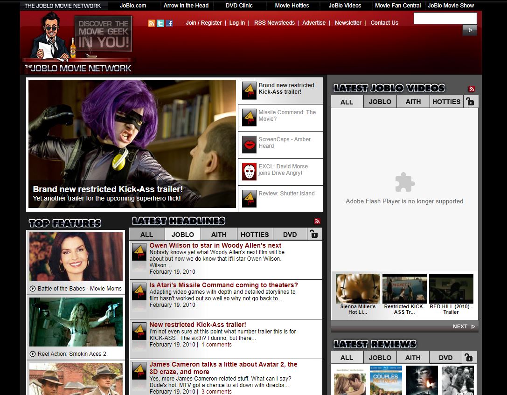This screenshot has width=507, height=395.
Task: Click icon beside 'Brand new restricted Kick-Ass trailer!' item
Action: click(249, 90)
